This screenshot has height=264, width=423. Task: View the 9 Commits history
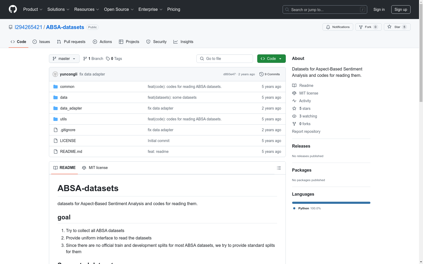pyautogui.click(x=270, y=74)
